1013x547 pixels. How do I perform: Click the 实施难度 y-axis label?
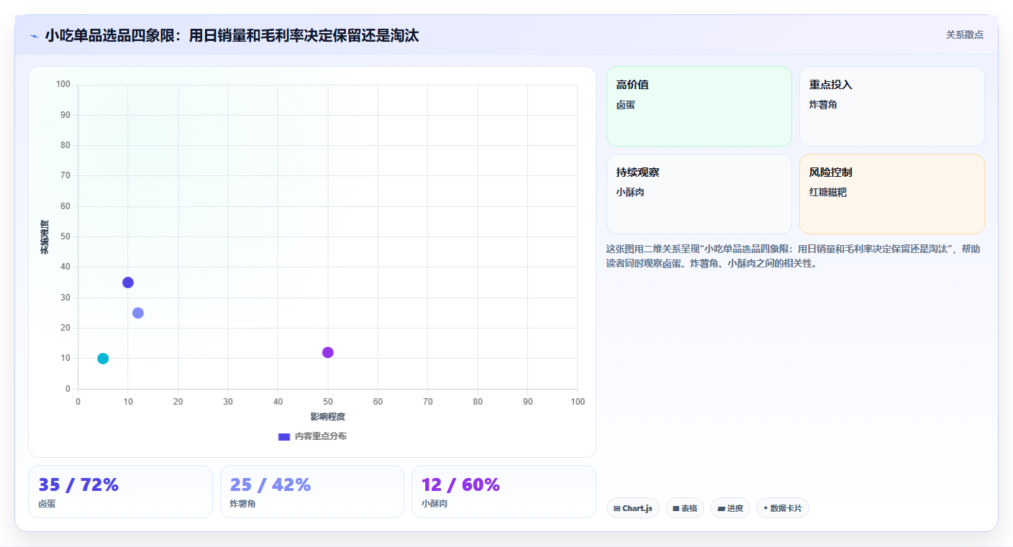pyautogui.click(x=45, y=237)
